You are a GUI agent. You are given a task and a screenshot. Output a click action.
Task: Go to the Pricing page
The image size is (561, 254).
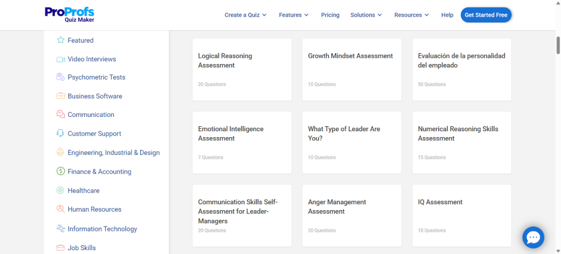coord(330,15)
